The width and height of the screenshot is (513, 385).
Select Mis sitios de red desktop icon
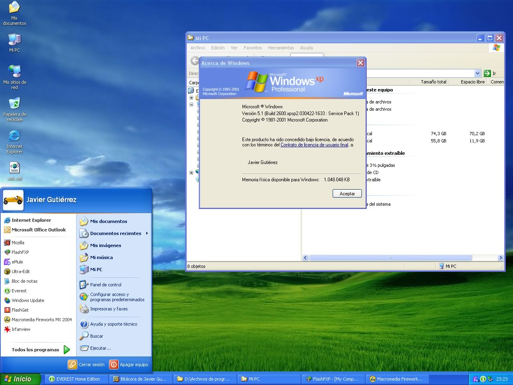pos(14,77)
